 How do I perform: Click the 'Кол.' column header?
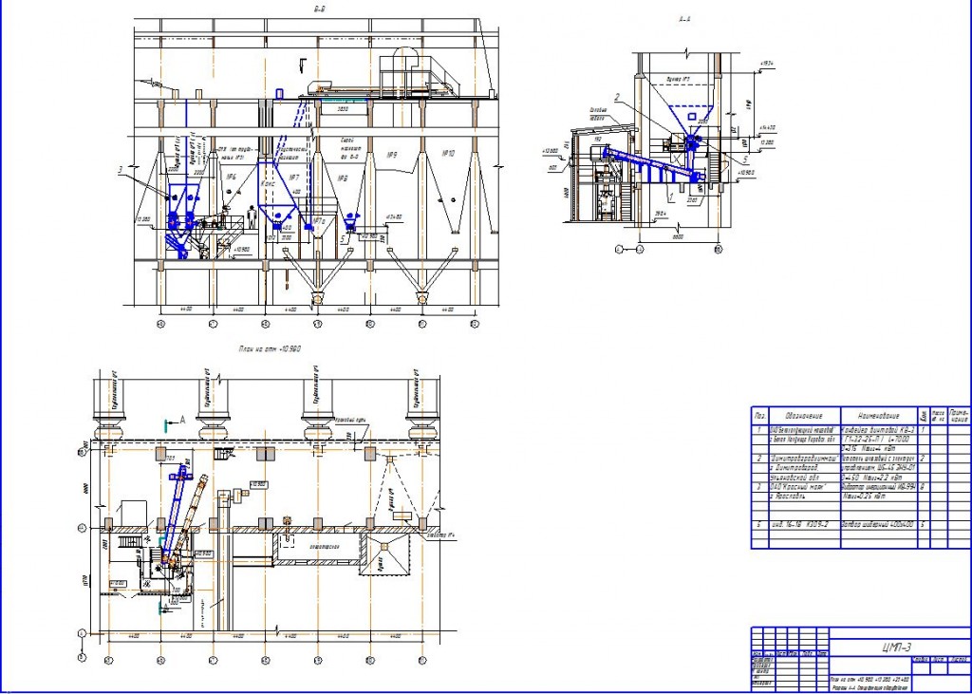point(925,416)
